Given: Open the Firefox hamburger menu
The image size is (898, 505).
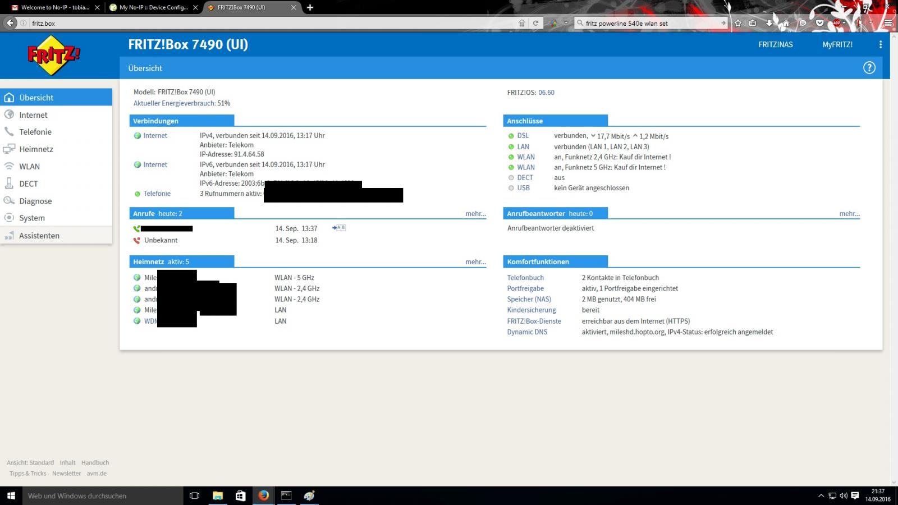Looking at the screenshot, I should 888,23.
